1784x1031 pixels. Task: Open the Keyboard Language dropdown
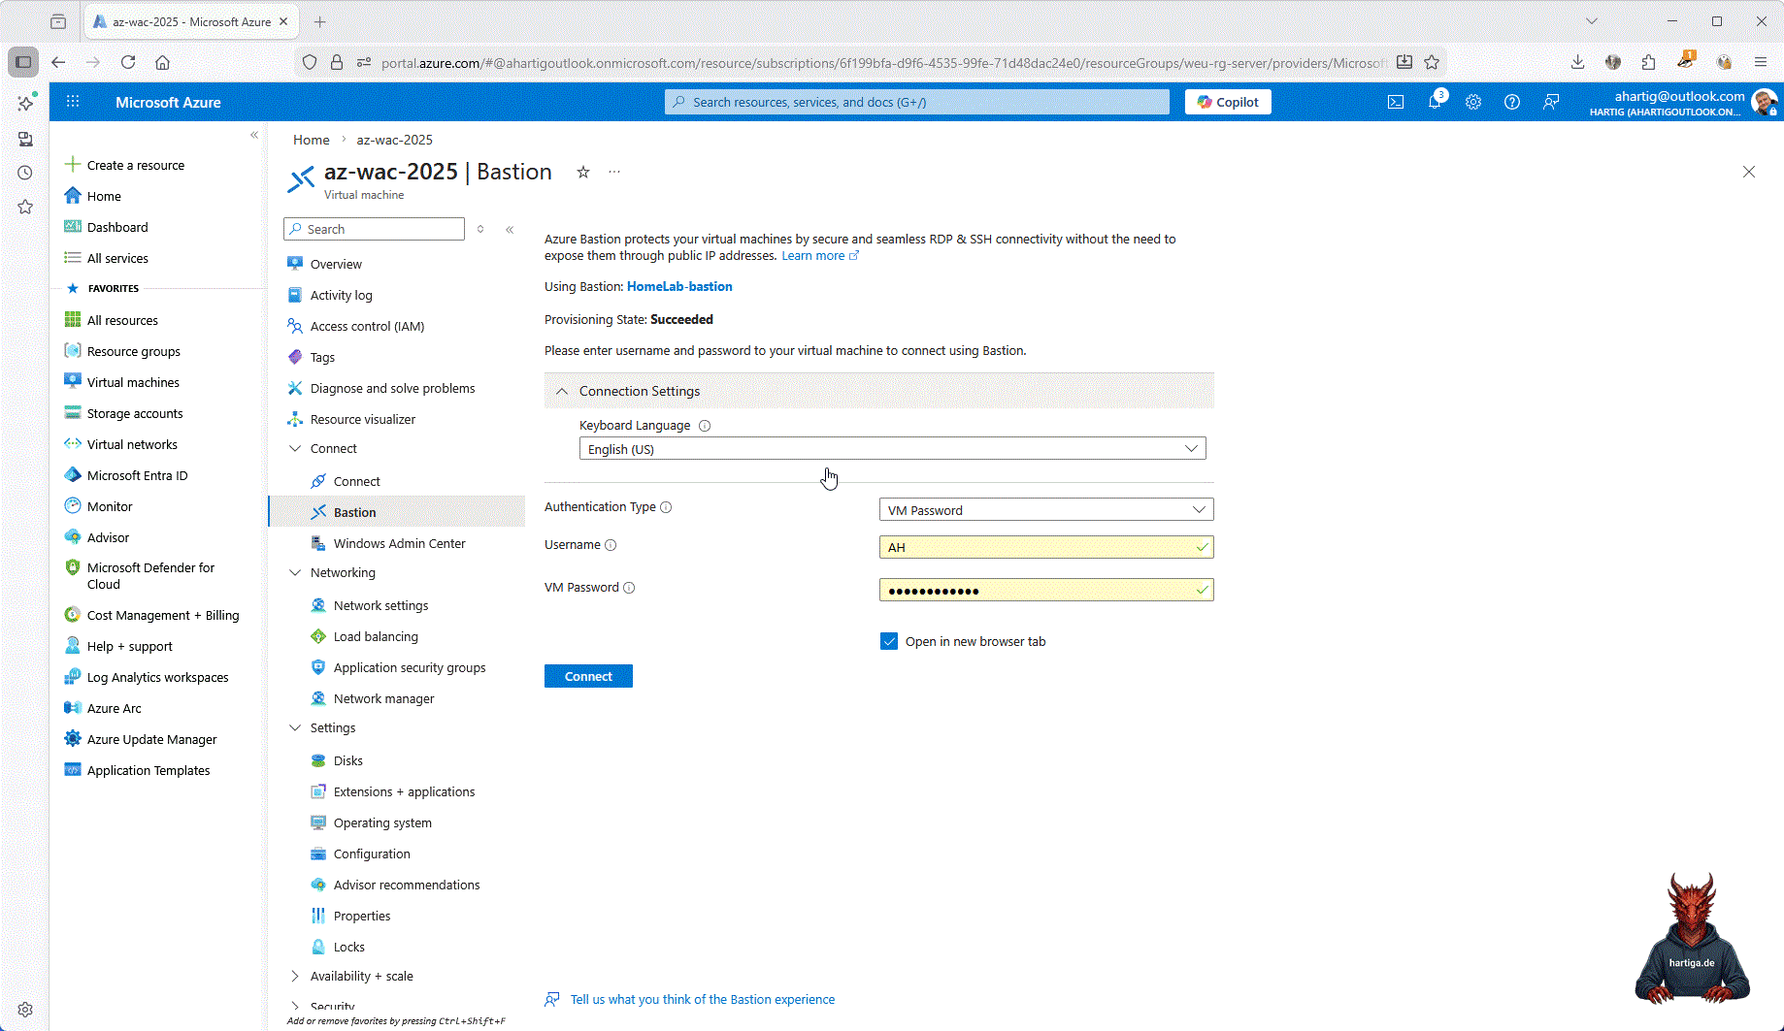[1191, 448]
